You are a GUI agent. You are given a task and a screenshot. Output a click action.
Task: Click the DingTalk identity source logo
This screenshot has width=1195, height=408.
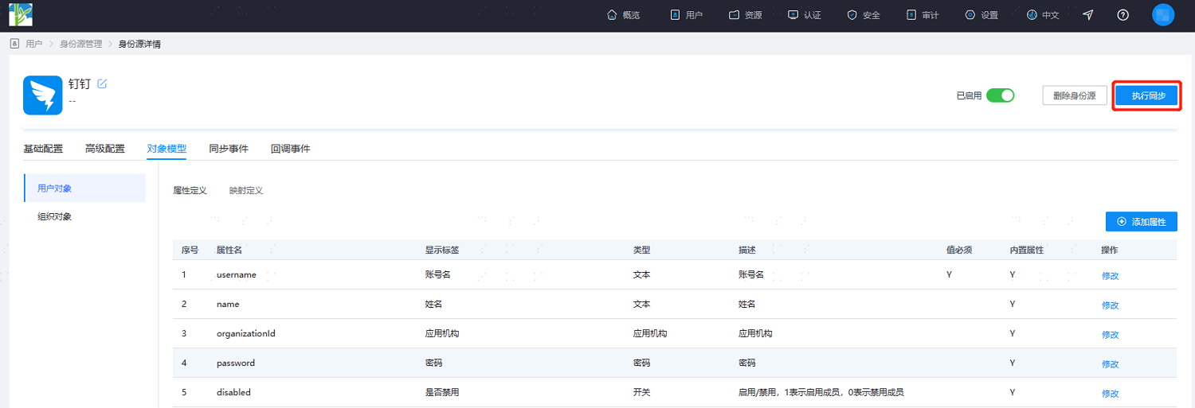coord(43,96)
